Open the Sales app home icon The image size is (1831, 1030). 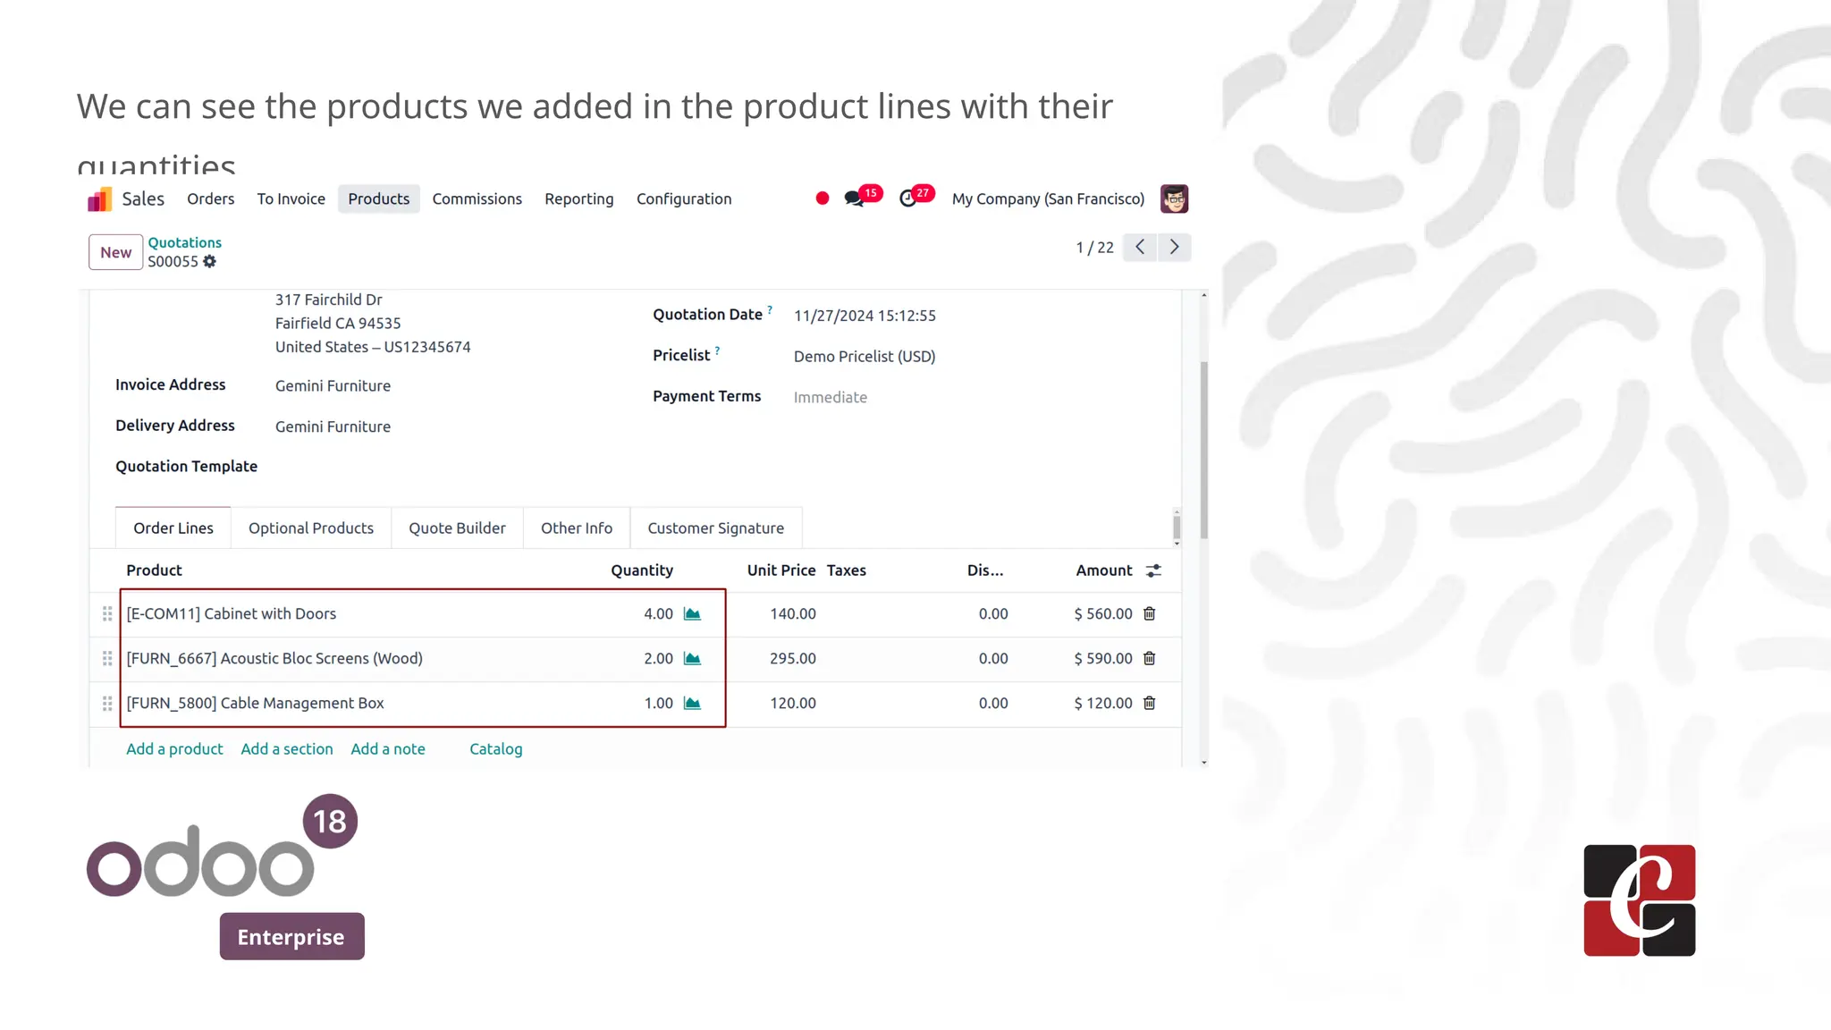(99, 198)
